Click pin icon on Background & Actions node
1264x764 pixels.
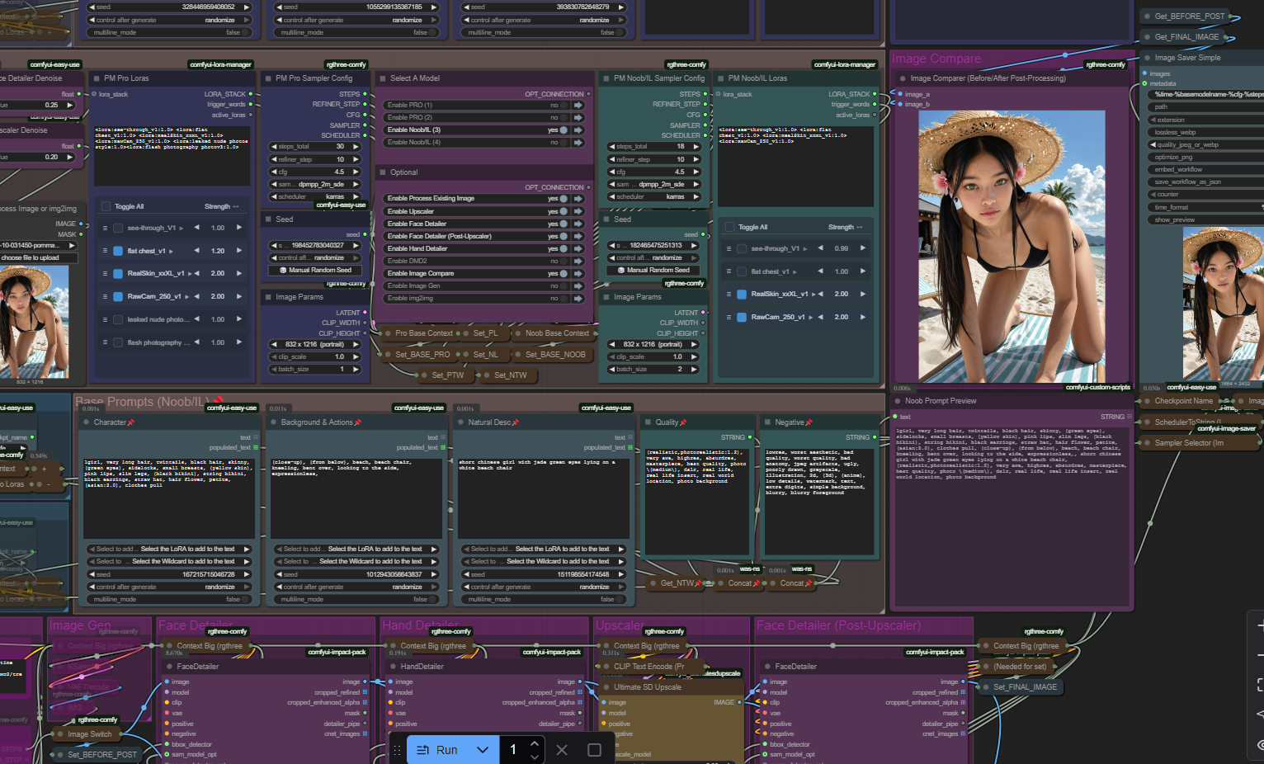coord(357,422)
